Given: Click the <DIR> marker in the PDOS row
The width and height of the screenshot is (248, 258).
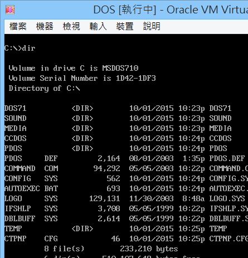Looking at the screenshot, I should [82, 148].
